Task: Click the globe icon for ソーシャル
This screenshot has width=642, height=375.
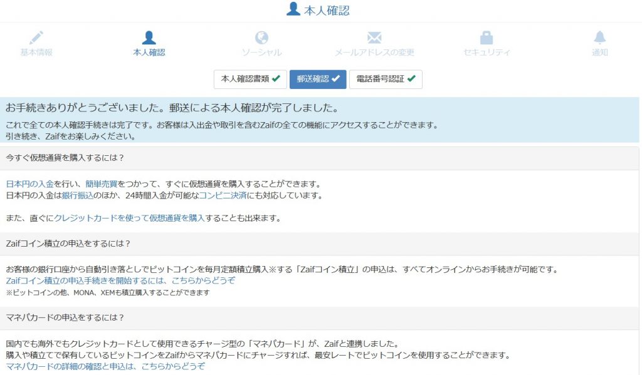Action: coord(261,38)
